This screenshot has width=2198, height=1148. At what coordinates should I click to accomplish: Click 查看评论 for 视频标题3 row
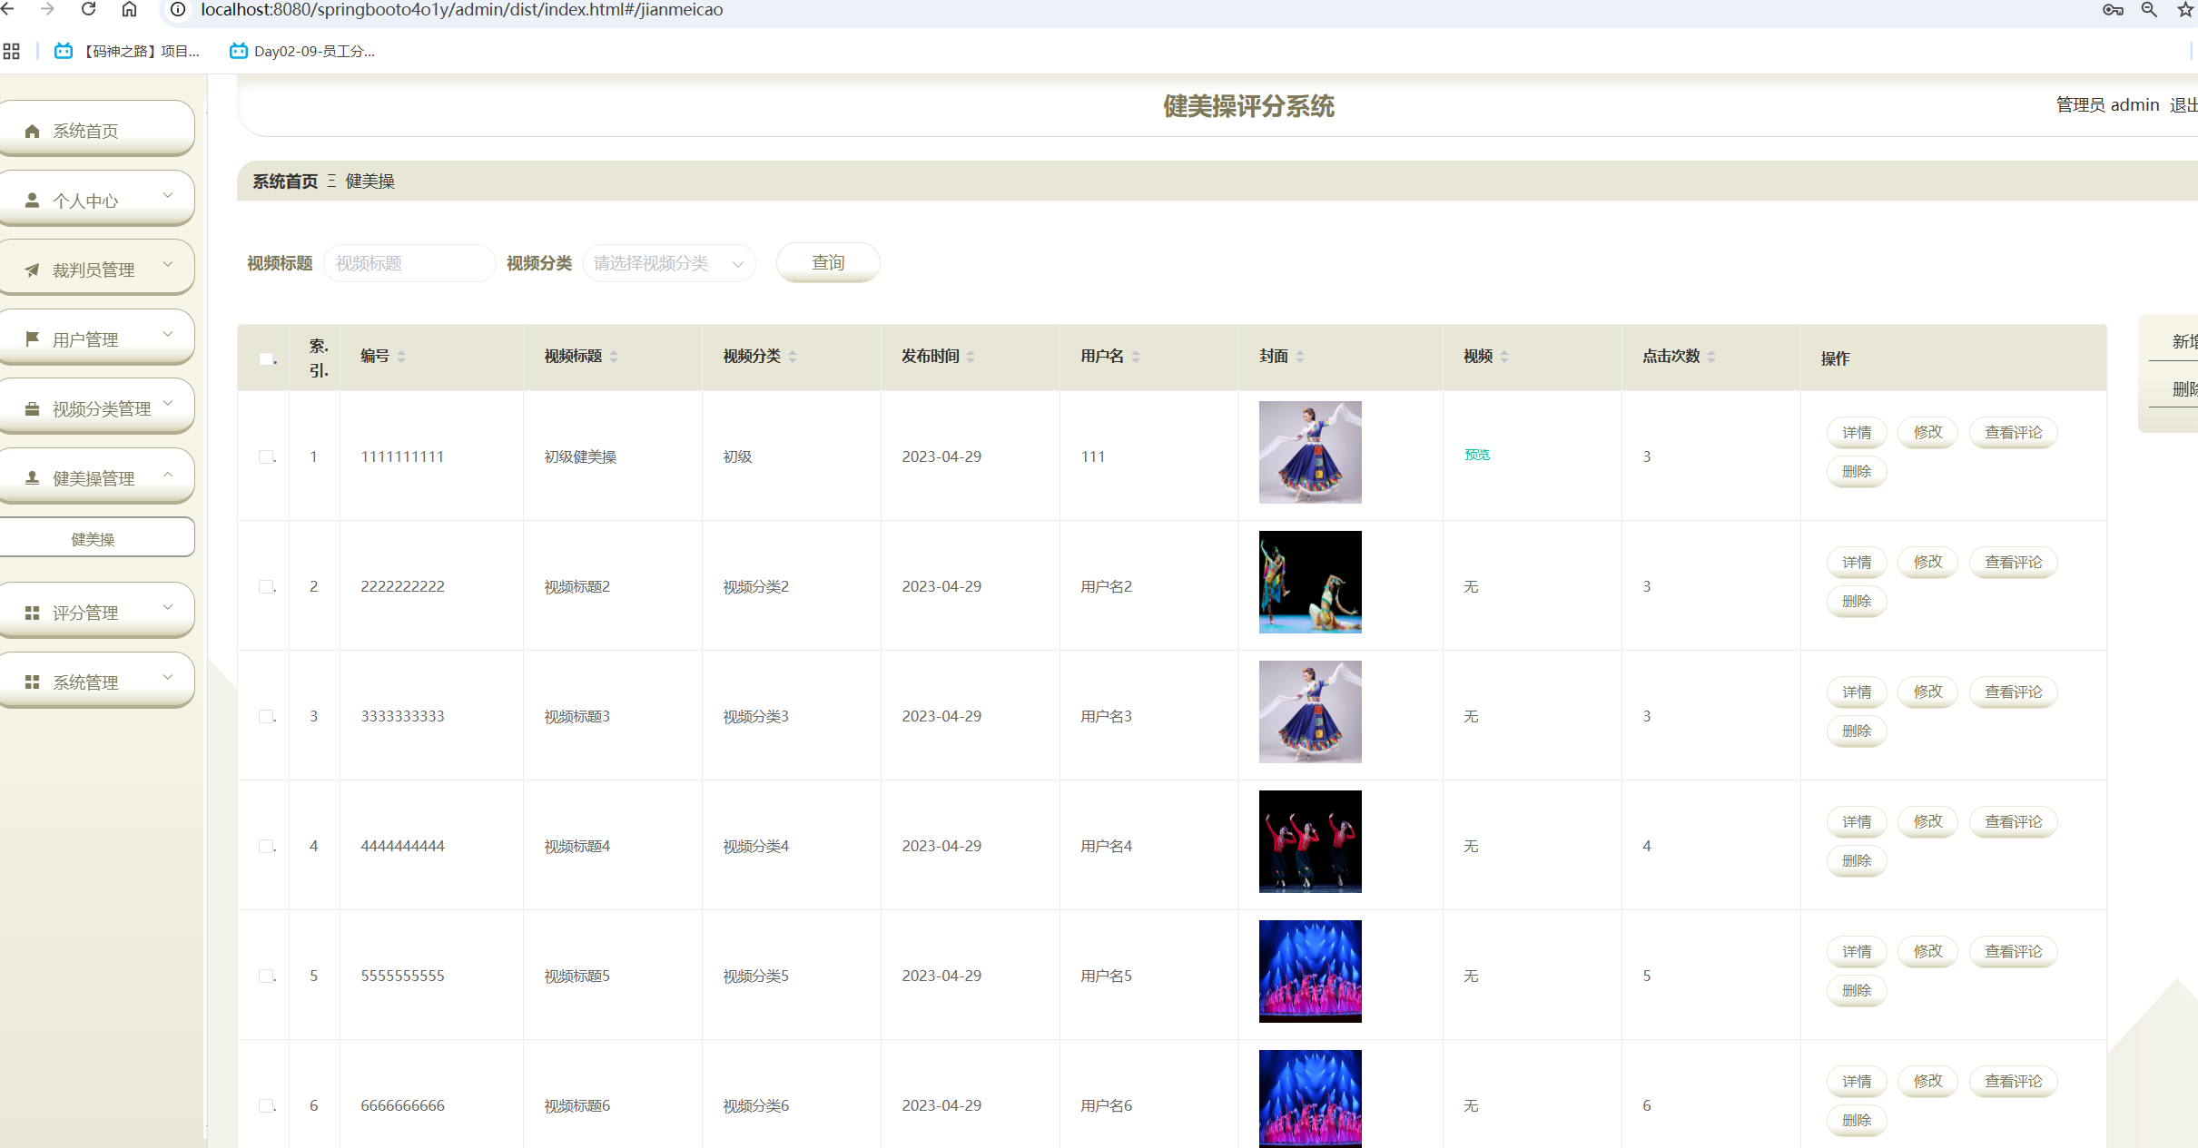2013,692
